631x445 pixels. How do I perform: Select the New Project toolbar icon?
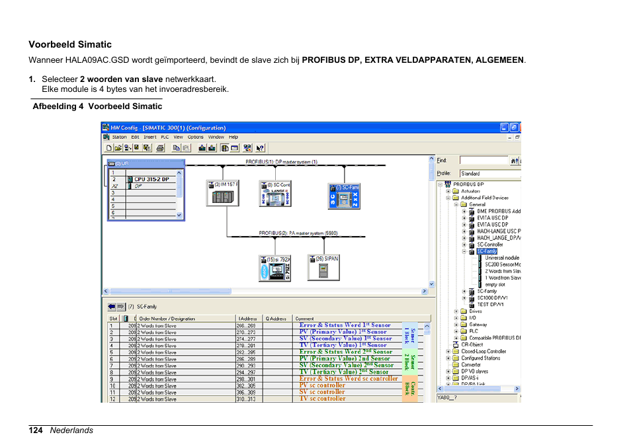(108, 147)
